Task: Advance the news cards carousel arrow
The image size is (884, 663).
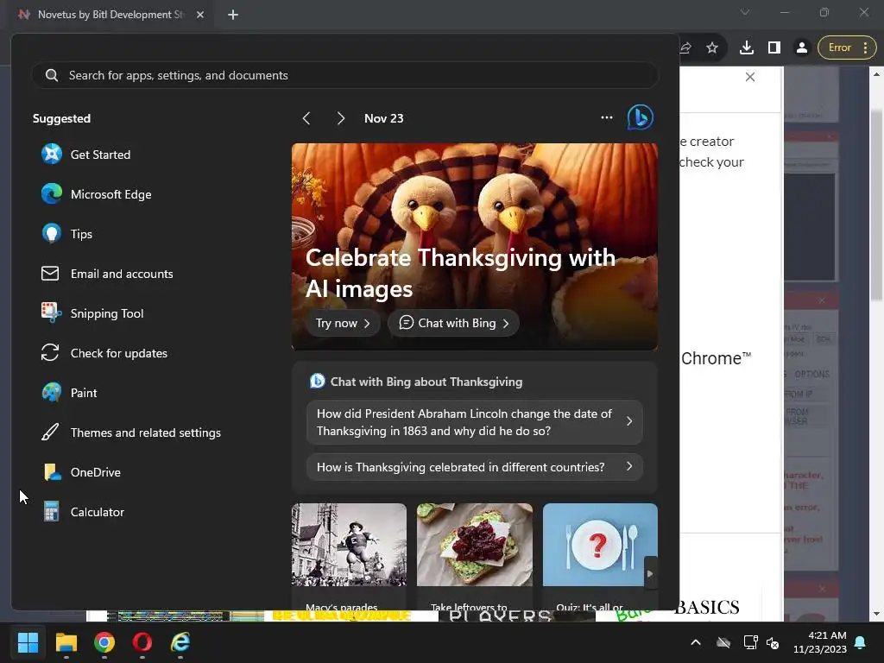Action: point(650,573)
